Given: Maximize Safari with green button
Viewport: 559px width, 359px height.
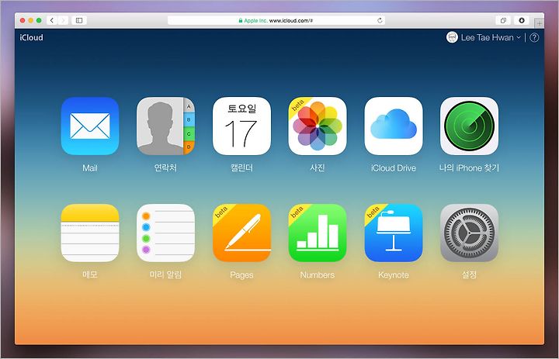Looking at the screenshot, I should pos(39,20).
